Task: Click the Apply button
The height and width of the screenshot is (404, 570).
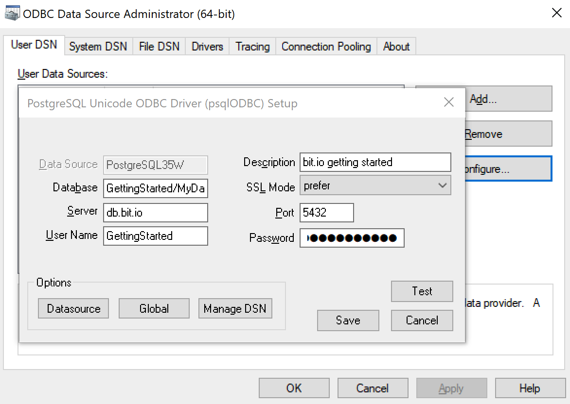Action: coord(451,388)
